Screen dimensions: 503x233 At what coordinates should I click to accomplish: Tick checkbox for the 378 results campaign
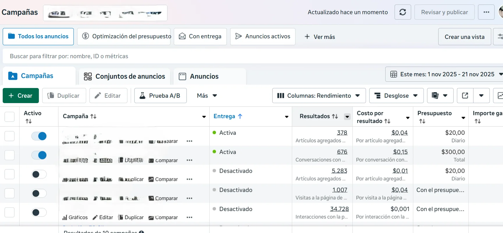click(10, 136)
